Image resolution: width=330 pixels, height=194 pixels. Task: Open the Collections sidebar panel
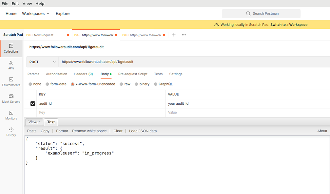pos(11,48)
